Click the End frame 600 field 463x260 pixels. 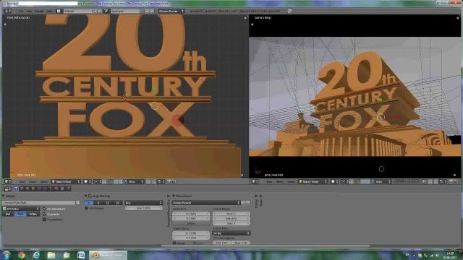[231, 218]
